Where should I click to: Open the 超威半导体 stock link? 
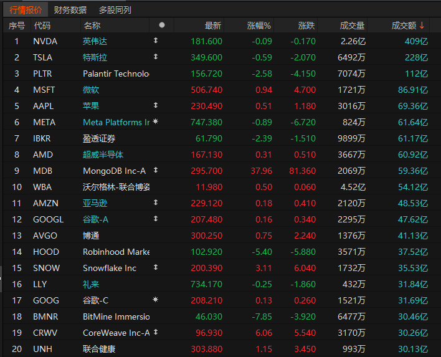pyautogui.click(x=103, y=155)
